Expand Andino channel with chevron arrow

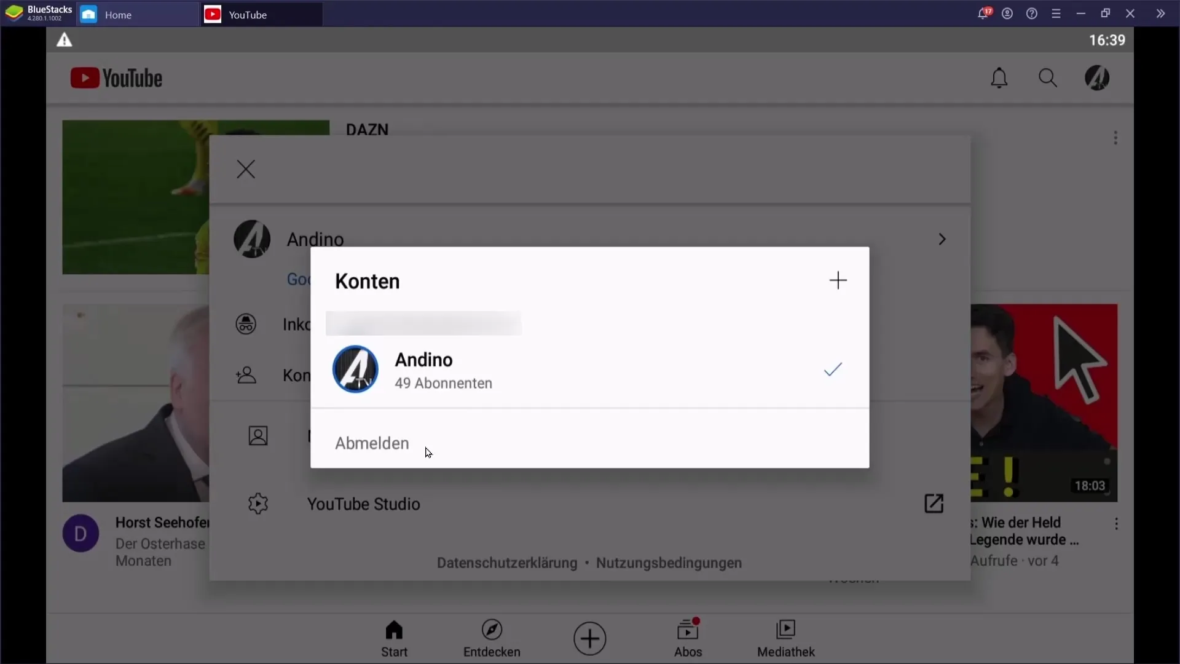click(x=942, y=239)
